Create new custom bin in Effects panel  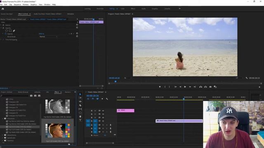(x=69, y=144)
